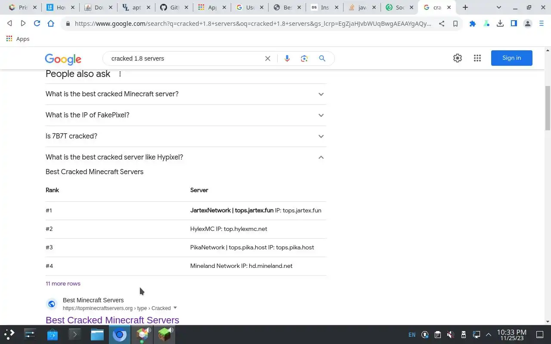Go forward with the forward arrow
The image size is (551, 344).
pyautogui.click(x=23, y=24)
